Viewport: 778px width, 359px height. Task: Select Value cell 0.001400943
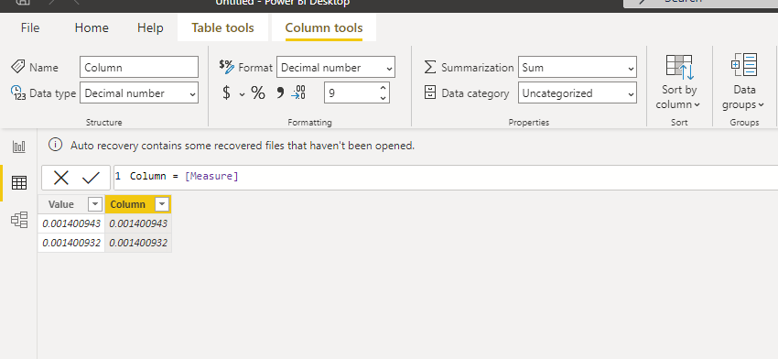pyautogui.click(x=71, y=223)
